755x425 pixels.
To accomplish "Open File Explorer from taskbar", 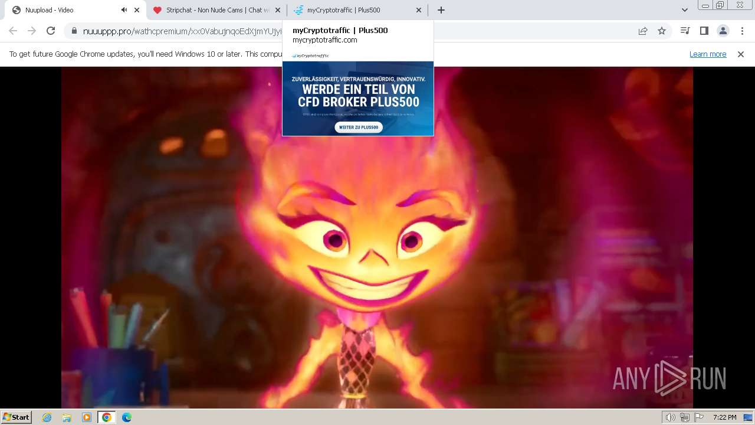I will click(67, 417).
